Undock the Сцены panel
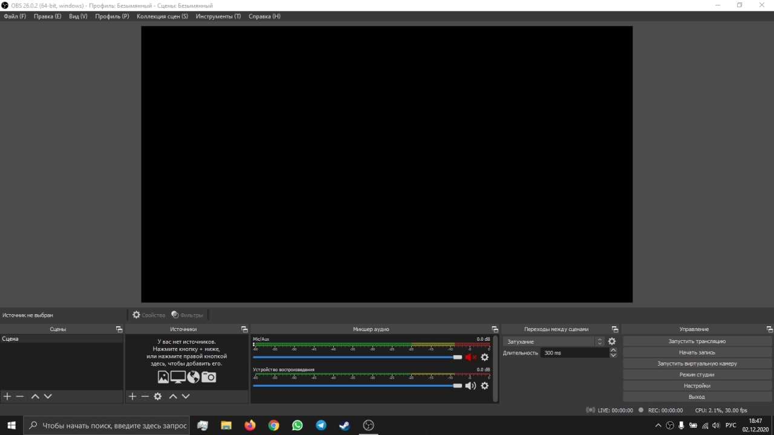 tap(119, 329)
